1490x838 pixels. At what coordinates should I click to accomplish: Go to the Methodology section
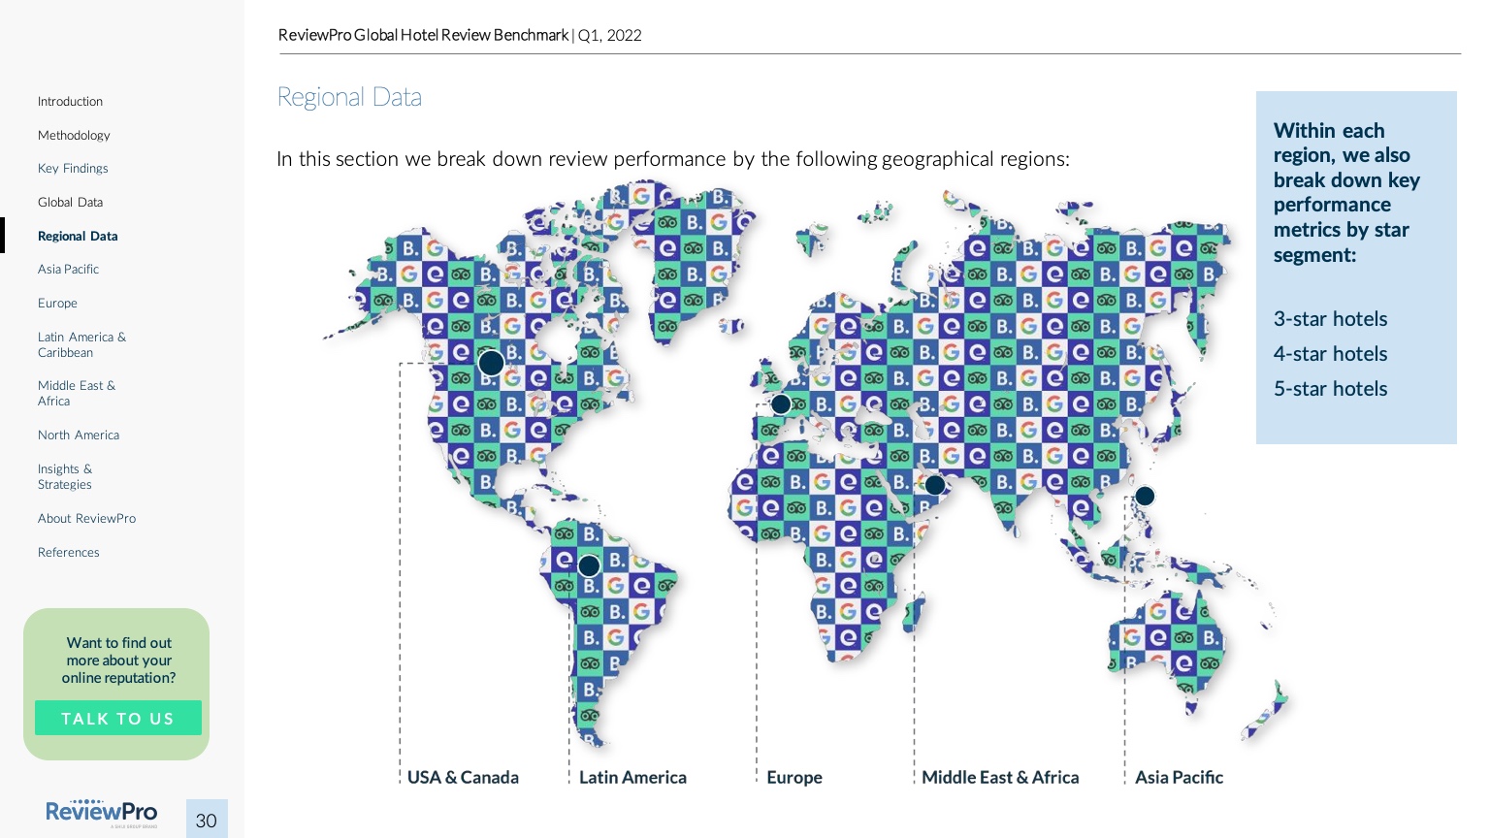pos(74,135)
